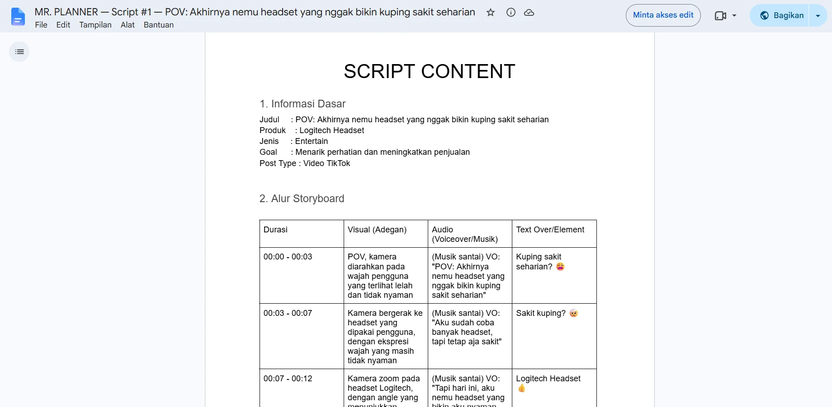
Task: Star this document
Action: tap(491, 13)
